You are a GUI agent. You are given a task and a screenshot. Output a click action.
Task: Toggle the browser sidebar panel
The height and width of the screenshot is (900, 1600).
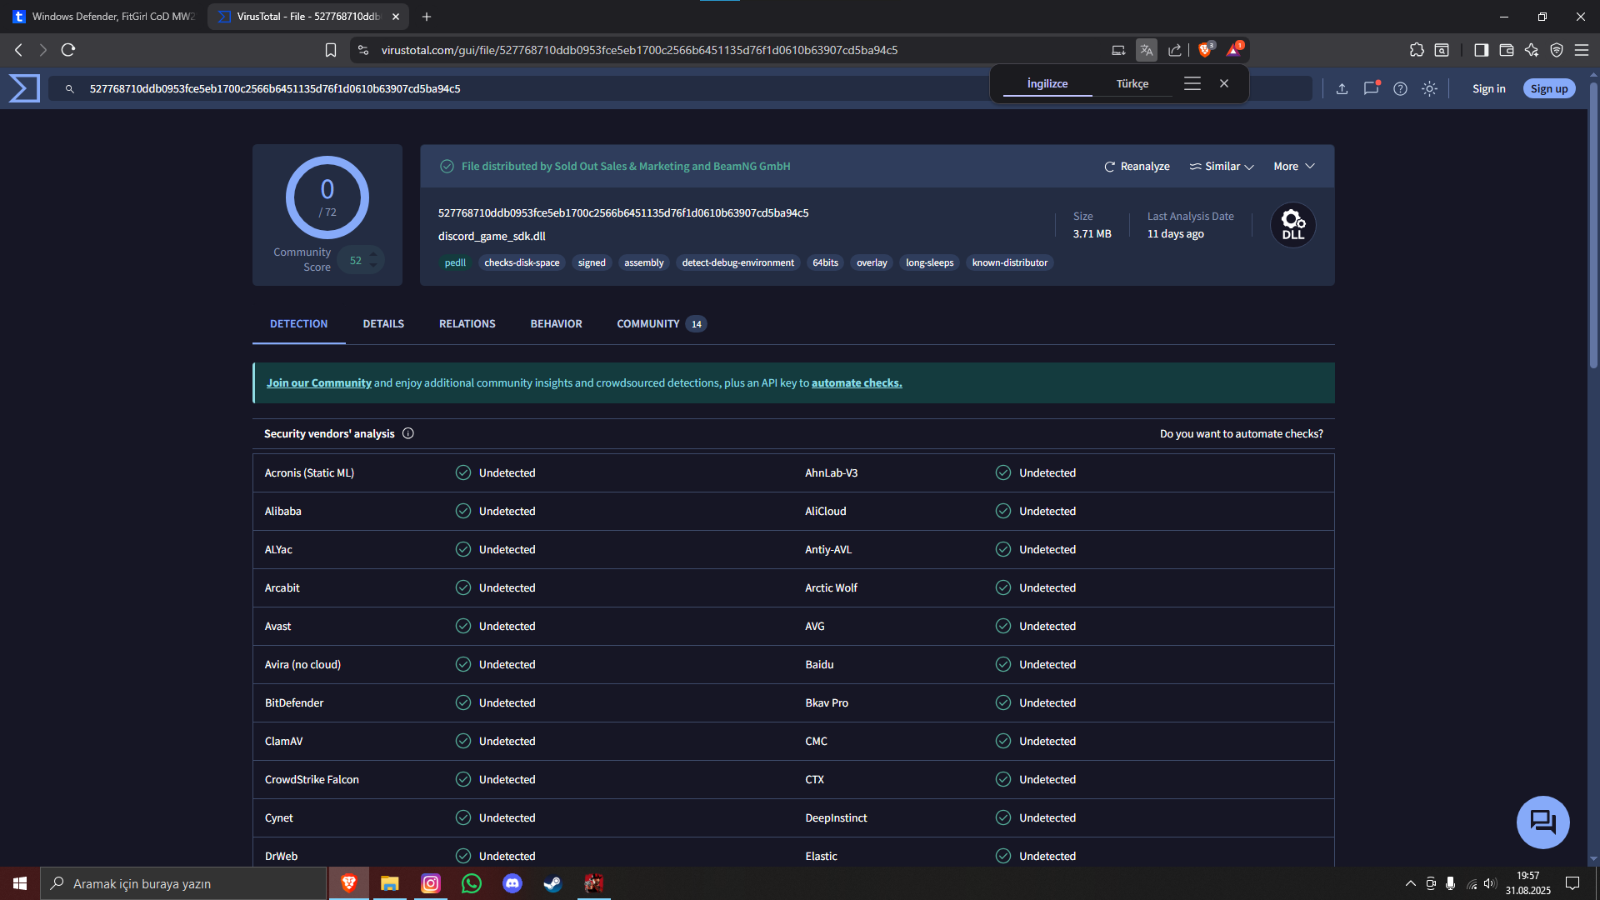coord(1481,50)
